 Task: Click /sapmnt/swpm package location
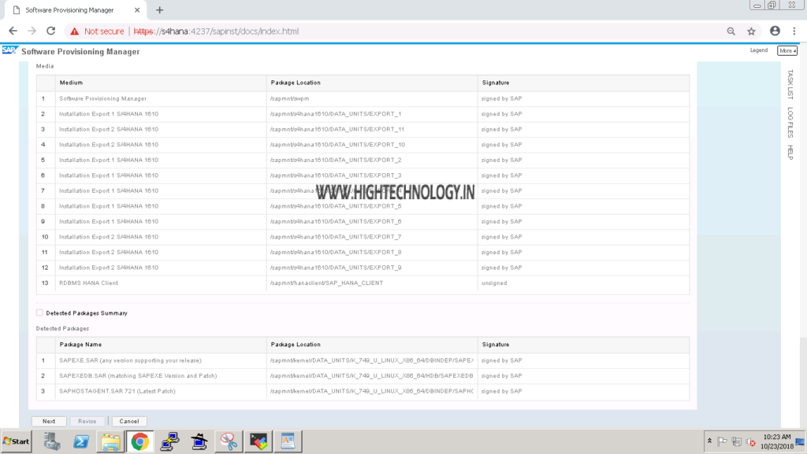pos(290,98)
